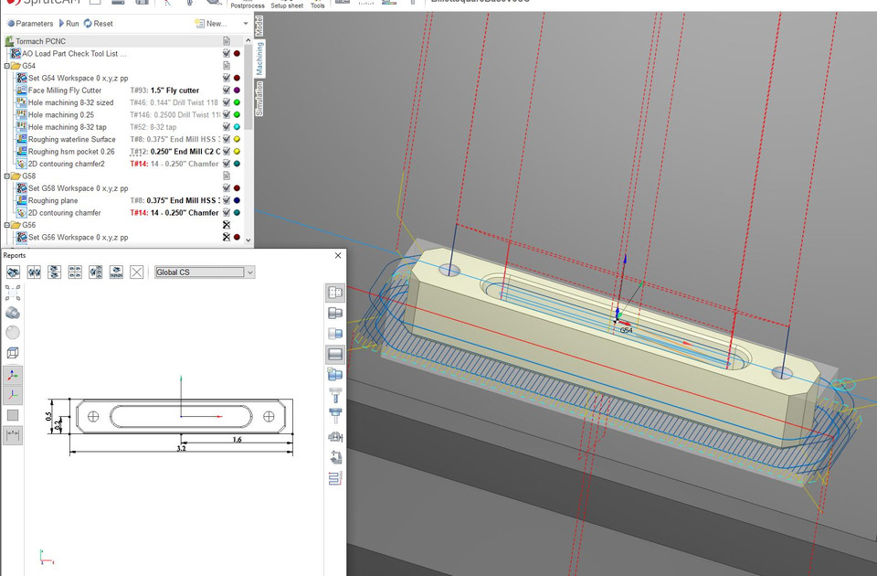Enable the 2D contouring chamfer operation checkmark
The image size is (877, 576).
(x=227, y=211)
